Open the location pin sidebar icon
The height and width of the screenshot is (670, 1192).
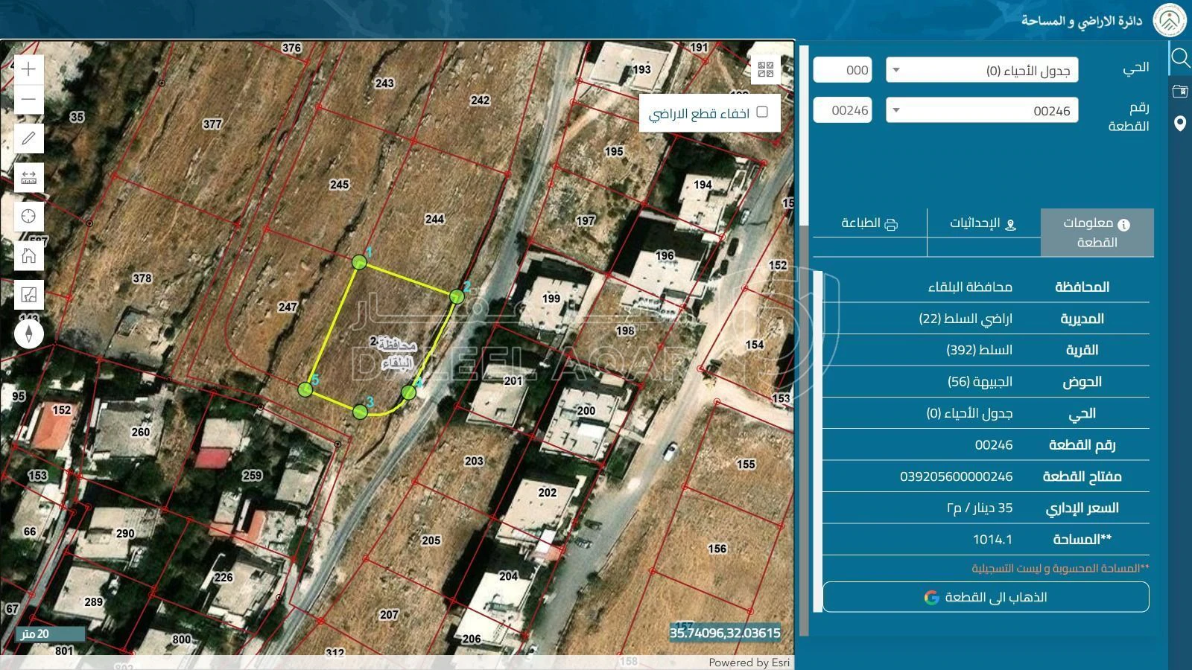(1180, 124)
